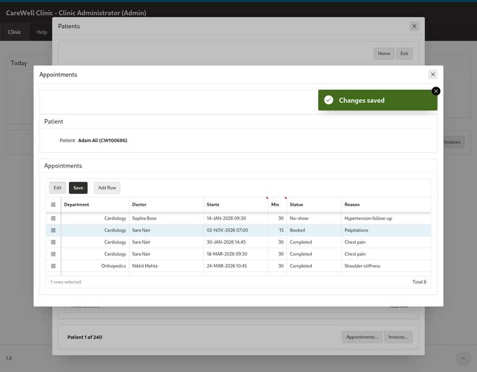
Task: Select the 18-MAR-2026 09:30 start cell
Action: pos(236,254)
